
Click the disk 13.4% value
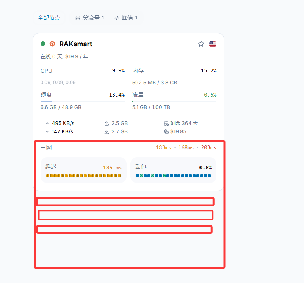(x=117, y=95)
